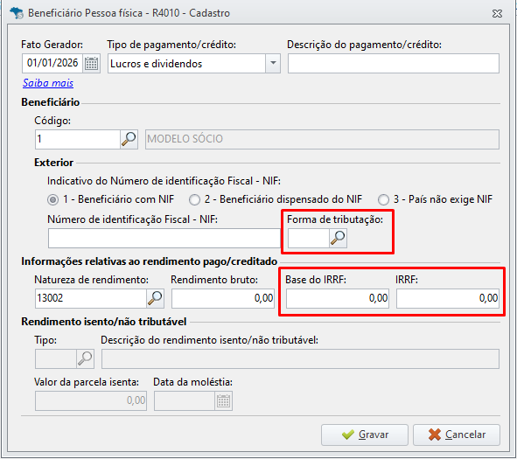Open Natureza de rendimento search magnifier
The image size is (517, 459).
click(155, 298)
